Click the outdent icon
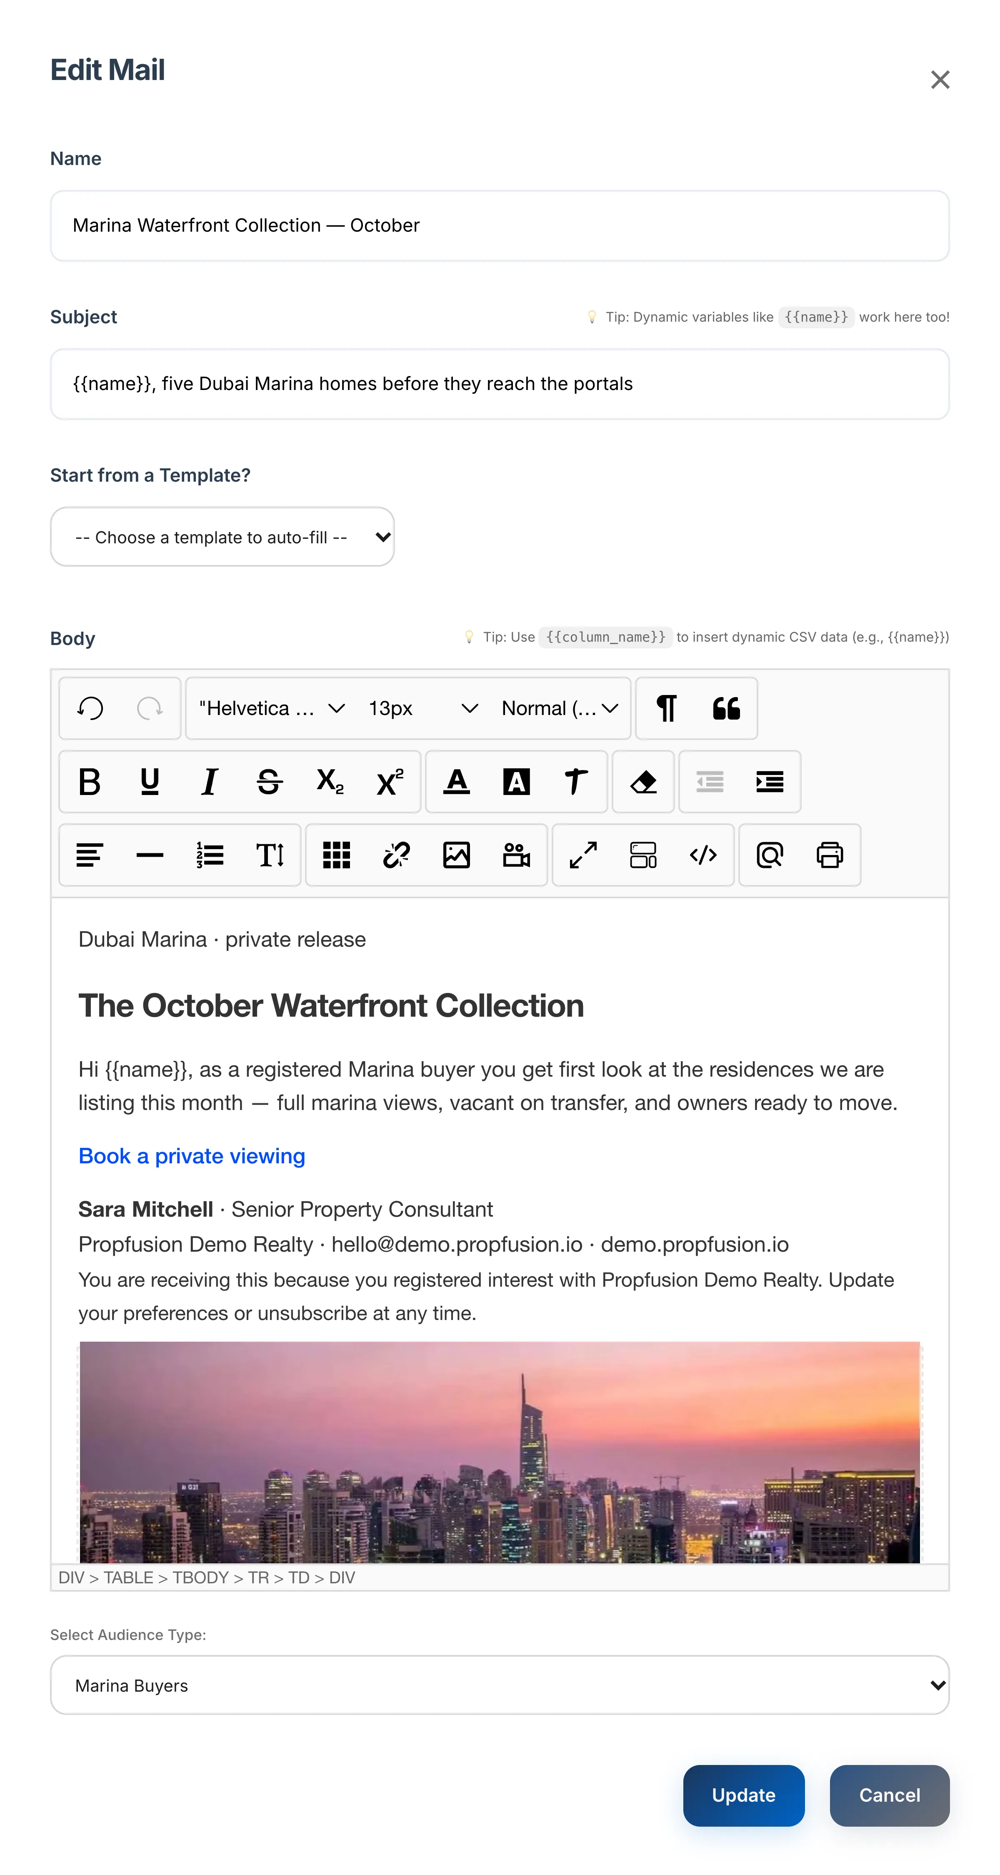1000x1875 pixels. tap(710, 781)
